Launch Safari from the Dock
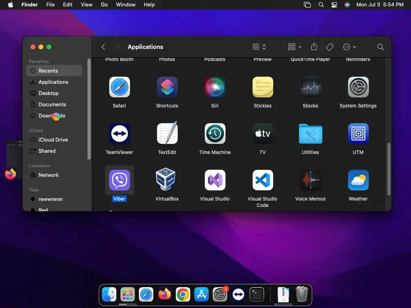The width and height of the screenshot is (411, 308). 146,294
